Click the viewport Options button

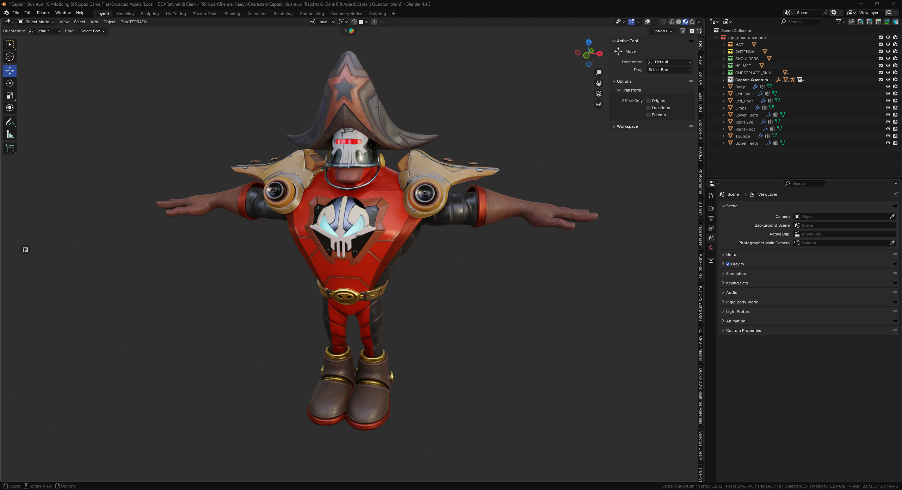662,31
